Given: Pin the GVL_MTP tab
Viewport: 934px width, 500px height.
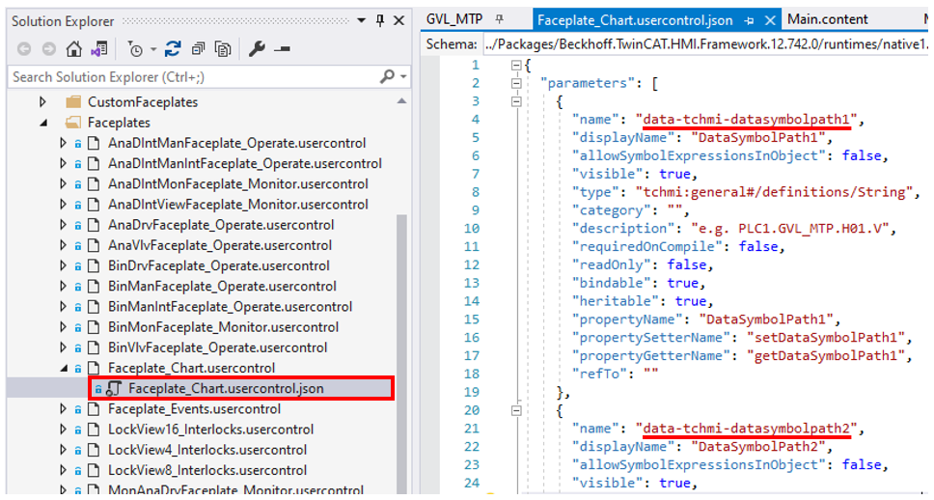Looking at the screenshot, I should tap(500, 19).
